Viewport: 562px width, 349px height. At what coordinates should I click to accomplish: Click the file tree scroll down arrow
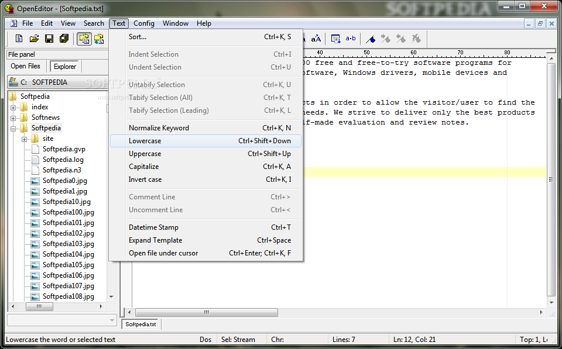tap(111, 297)
